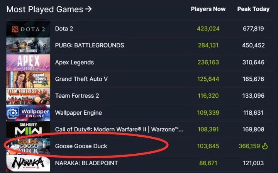This screenshot has width=278, height=173.
Task: Click the arrow after Most Played Games
Action: [x=89, y=9]
